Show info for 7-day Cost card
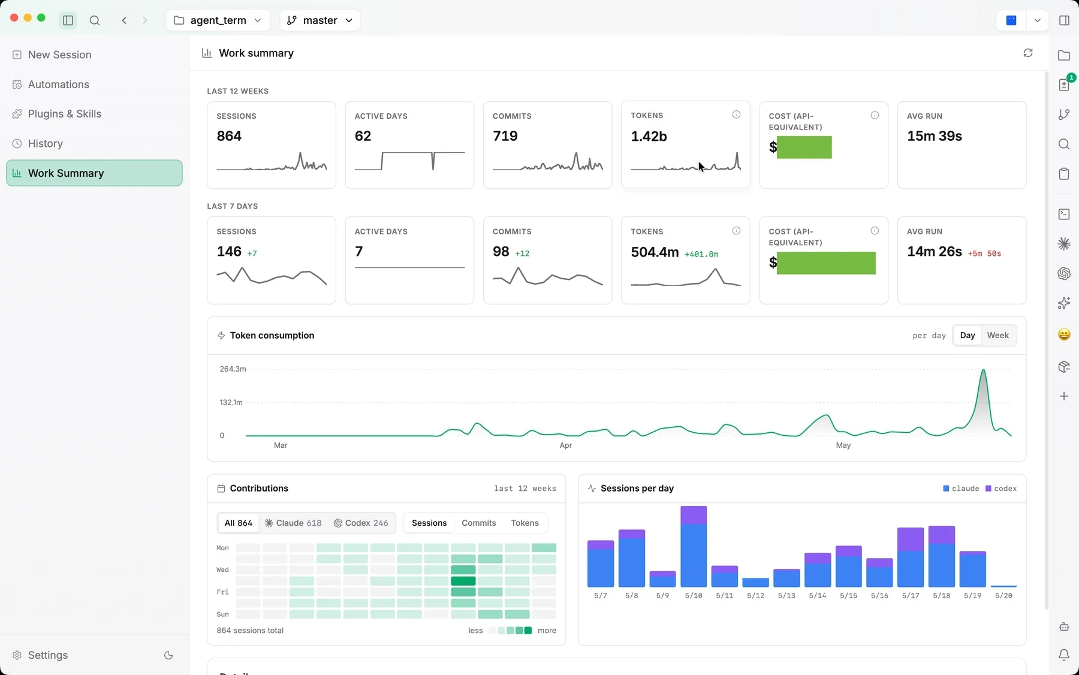The width and height of the screenshot is (1079, 675). (875, 231)
